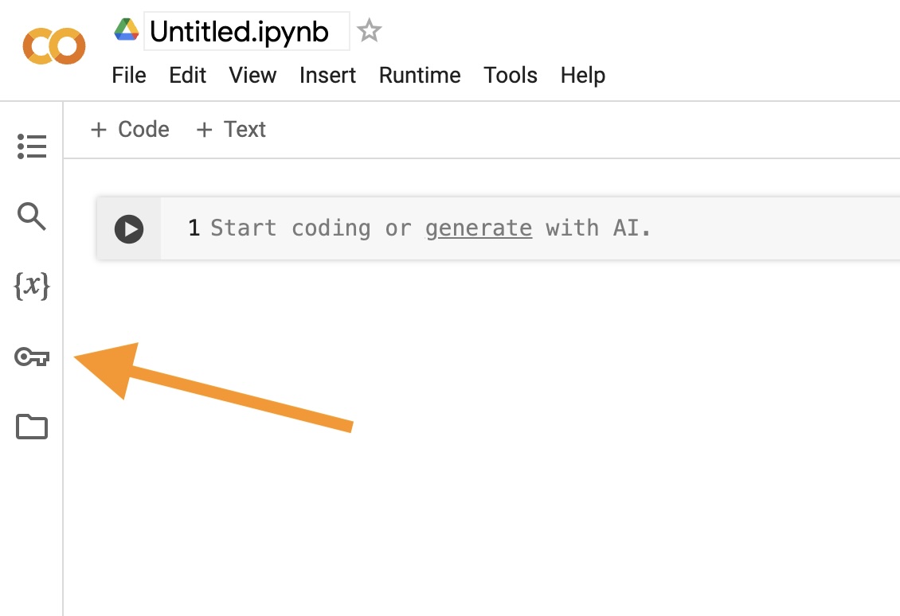Open the Table of contents sidebar panel

[32, 146]
